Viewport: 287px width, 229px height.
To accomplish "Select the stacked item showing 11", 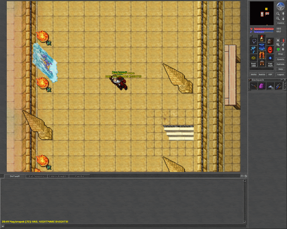I will click(270, 86).
